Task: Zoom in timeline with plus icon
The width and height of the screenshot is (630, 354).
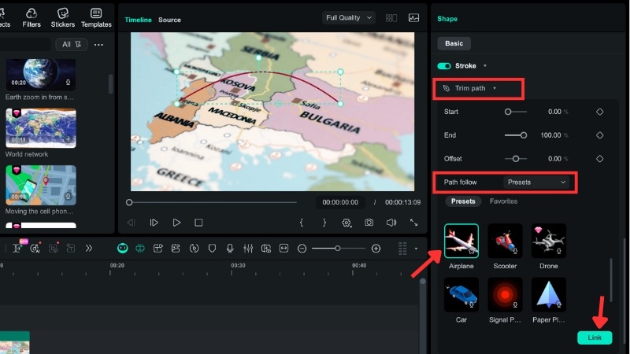Action: click(x=376, y=249)
